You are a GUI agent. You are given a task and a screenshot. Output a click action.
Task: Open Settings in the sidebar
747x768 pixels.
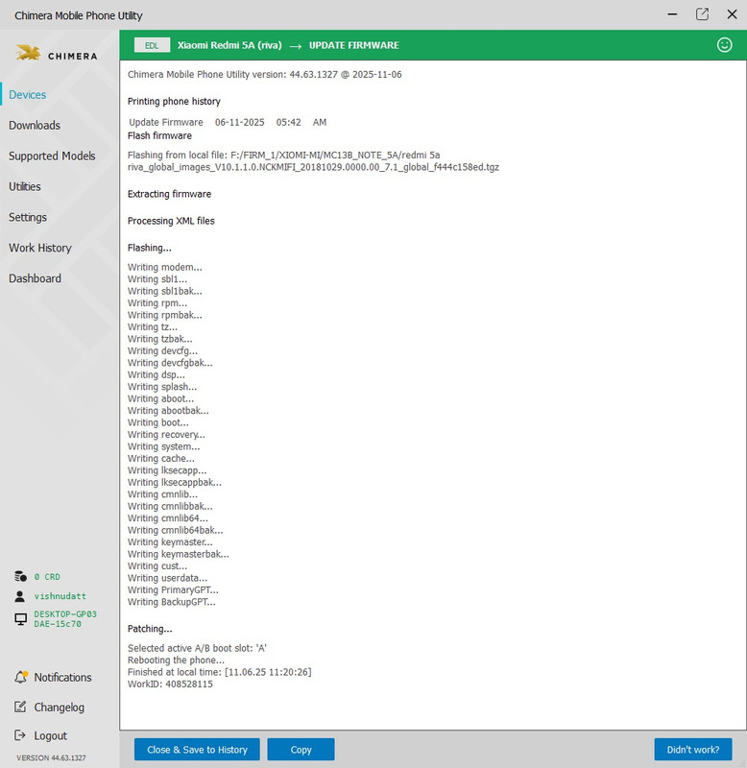(x=28, y=218)
